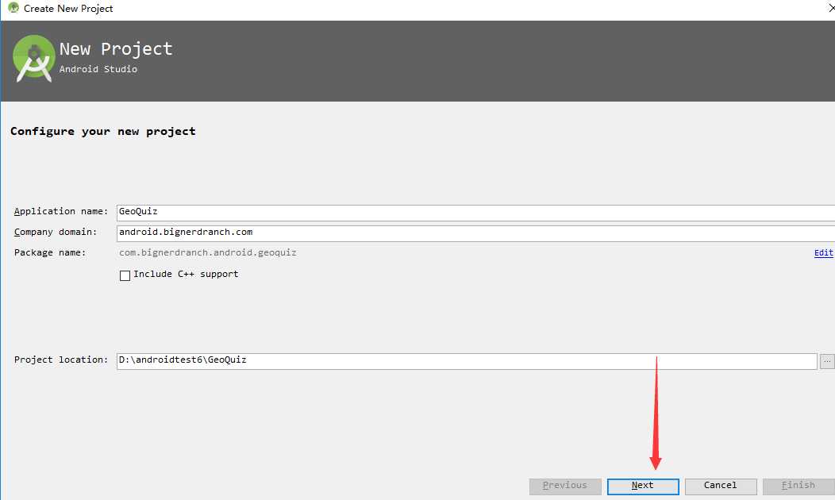Image resolution: width=835 pixels, height=500 pixels.
Task: Open the Edit package name link
Action: (823, 253)
